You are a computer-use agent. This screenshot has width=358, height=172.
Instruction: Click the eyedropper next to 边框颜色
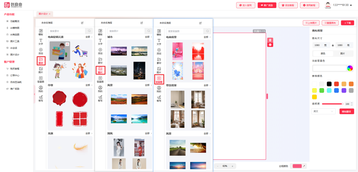point(304,166)
